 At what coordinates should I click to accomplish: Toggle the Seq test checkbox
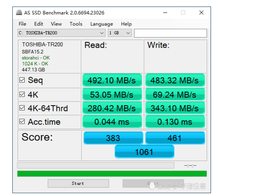pos(22,80)
